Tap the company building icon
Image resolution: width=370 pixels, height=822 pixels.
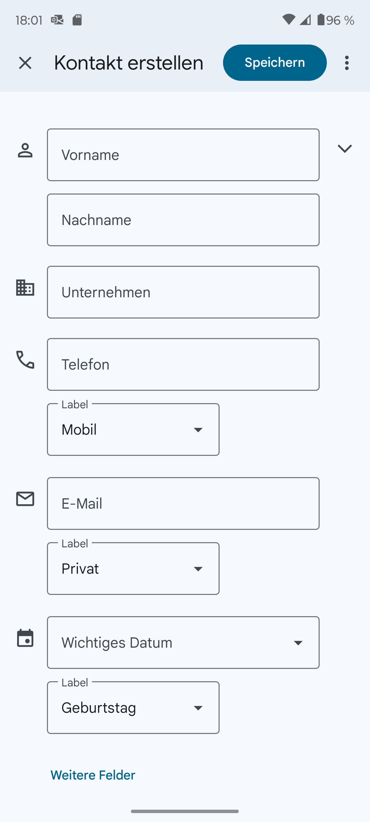[x=25, y=288]
